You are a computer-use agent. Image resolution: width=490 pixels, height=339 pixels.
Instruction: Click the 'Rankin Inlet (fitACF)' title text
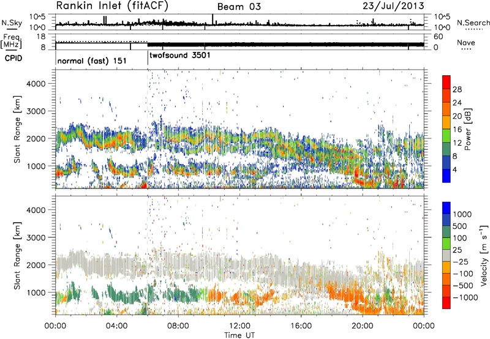pos(112,6)
